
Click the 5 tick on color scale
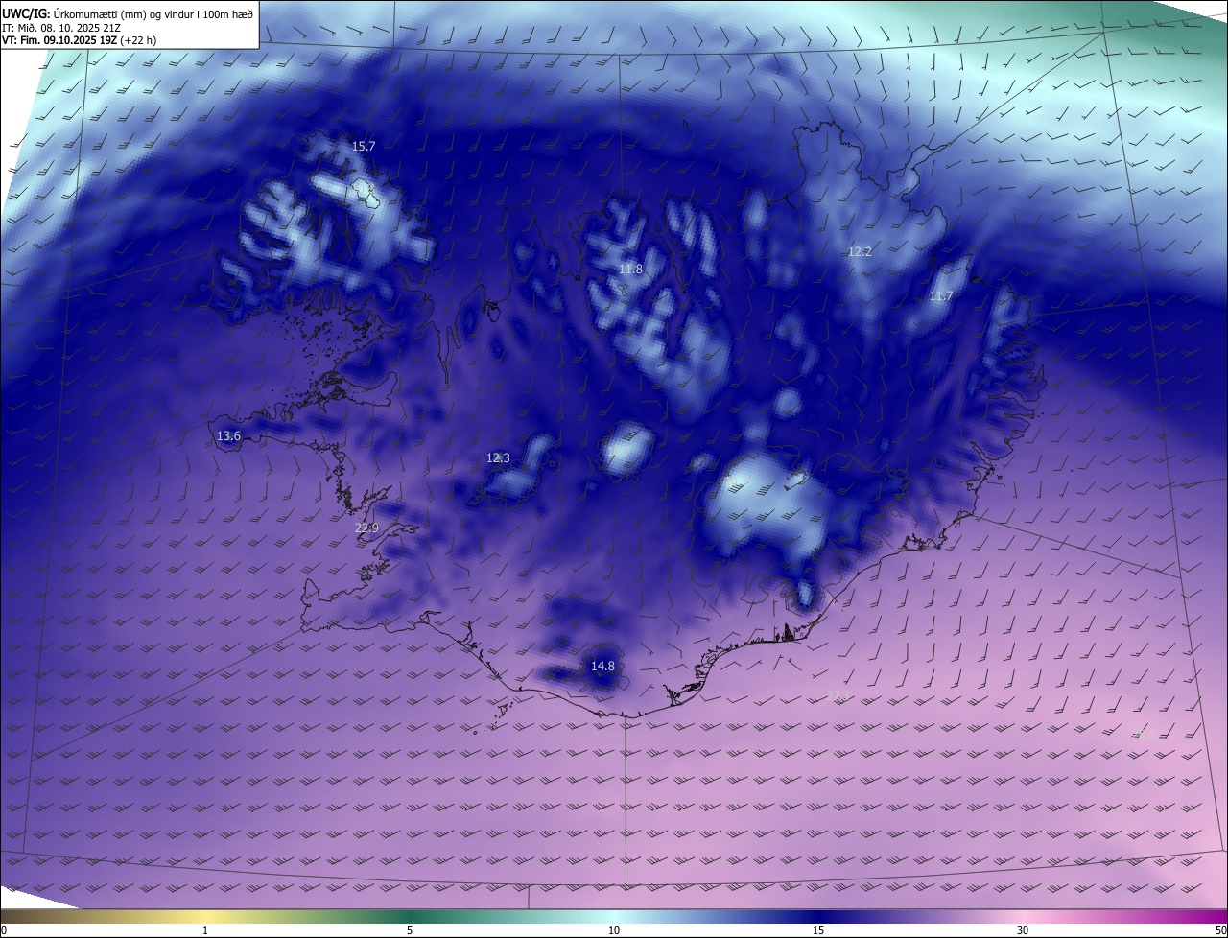point(410,930)
